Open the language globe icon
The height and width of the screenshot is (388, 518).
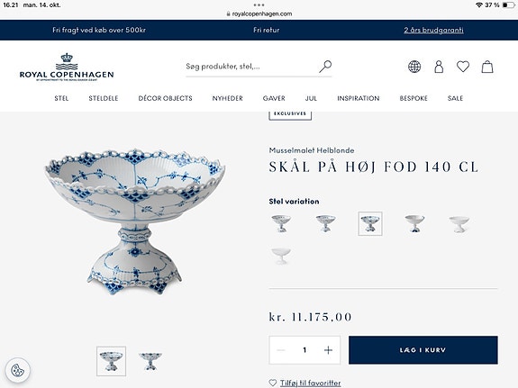point(414,67)
